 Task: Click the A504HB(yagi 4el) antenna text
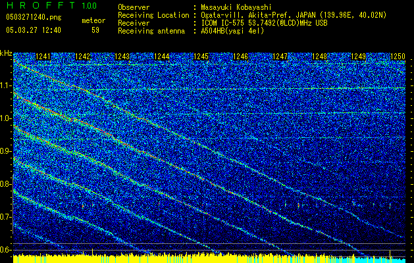232,31
